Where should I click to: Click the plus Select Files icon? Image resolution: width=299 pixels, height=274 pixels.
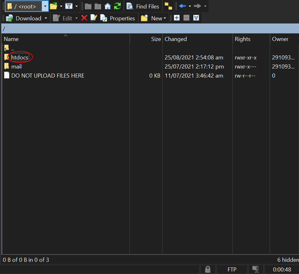(177, 18)
